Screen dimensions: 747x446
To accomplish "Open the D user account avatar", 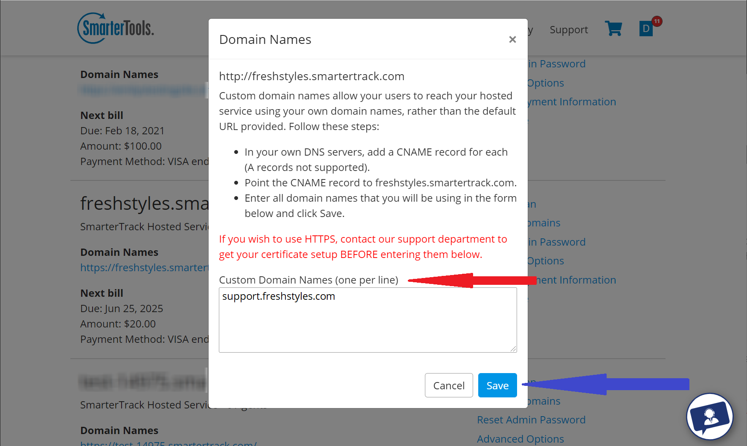I will pyautogui.click(x=646, y=29).
